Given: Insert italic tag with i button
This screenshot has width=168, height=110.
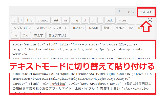Looking at the screenshot, I should point(21,20).
